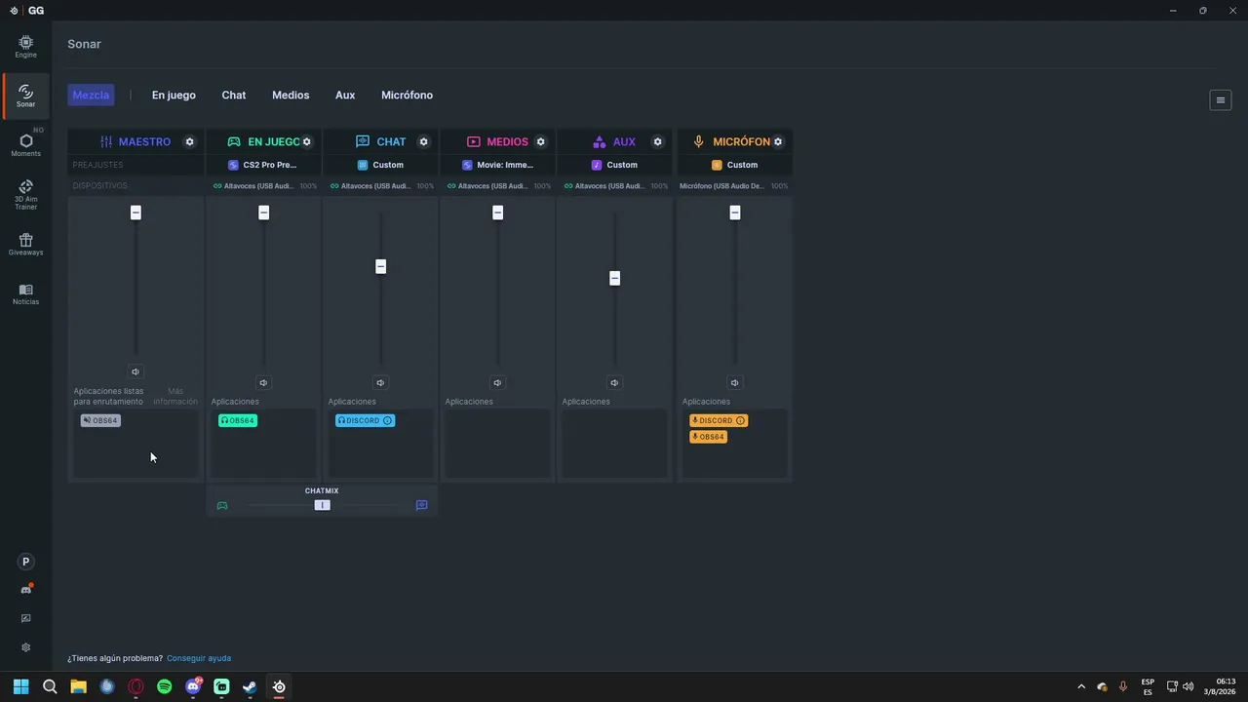This screenshot has height=702, width=1248.
Task: Open the Discord icon in the GG sidebar
Action: 26,590
